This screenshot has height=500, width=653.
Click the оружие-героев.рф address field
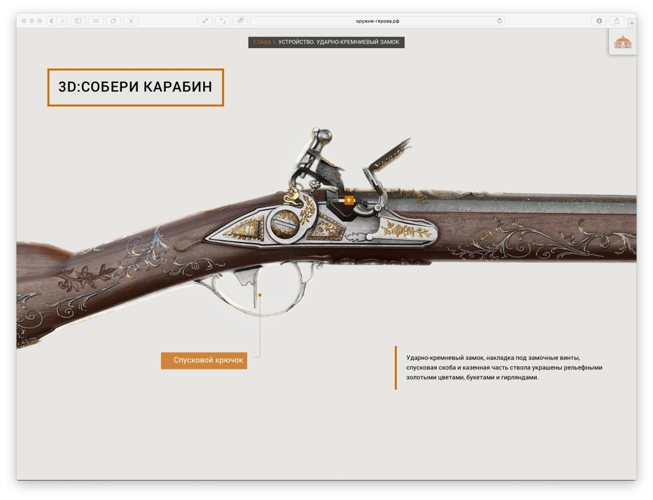(377, 21)
